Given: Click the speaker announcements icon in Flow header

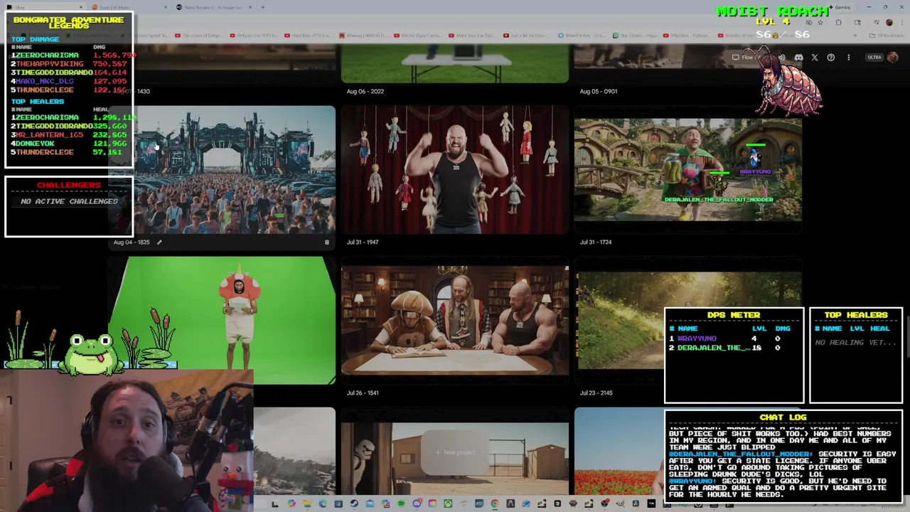Looking at the screenshot, I should [782, 58].
